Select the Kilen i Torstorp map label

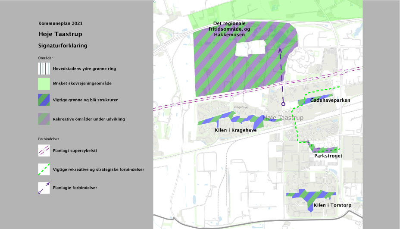(x=332, y=206)
